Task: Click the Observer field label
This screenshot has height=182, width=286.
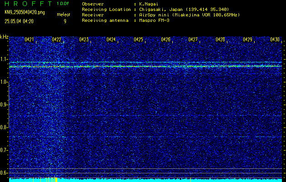Action: pyautogui.click(x=93, y=4)
